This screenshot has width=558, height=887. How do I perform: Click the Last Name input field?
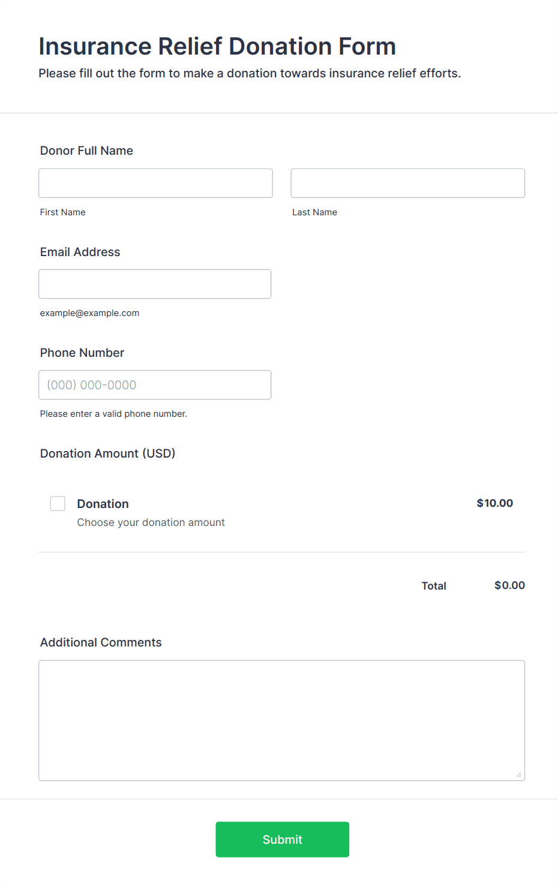tap(407, 183)
